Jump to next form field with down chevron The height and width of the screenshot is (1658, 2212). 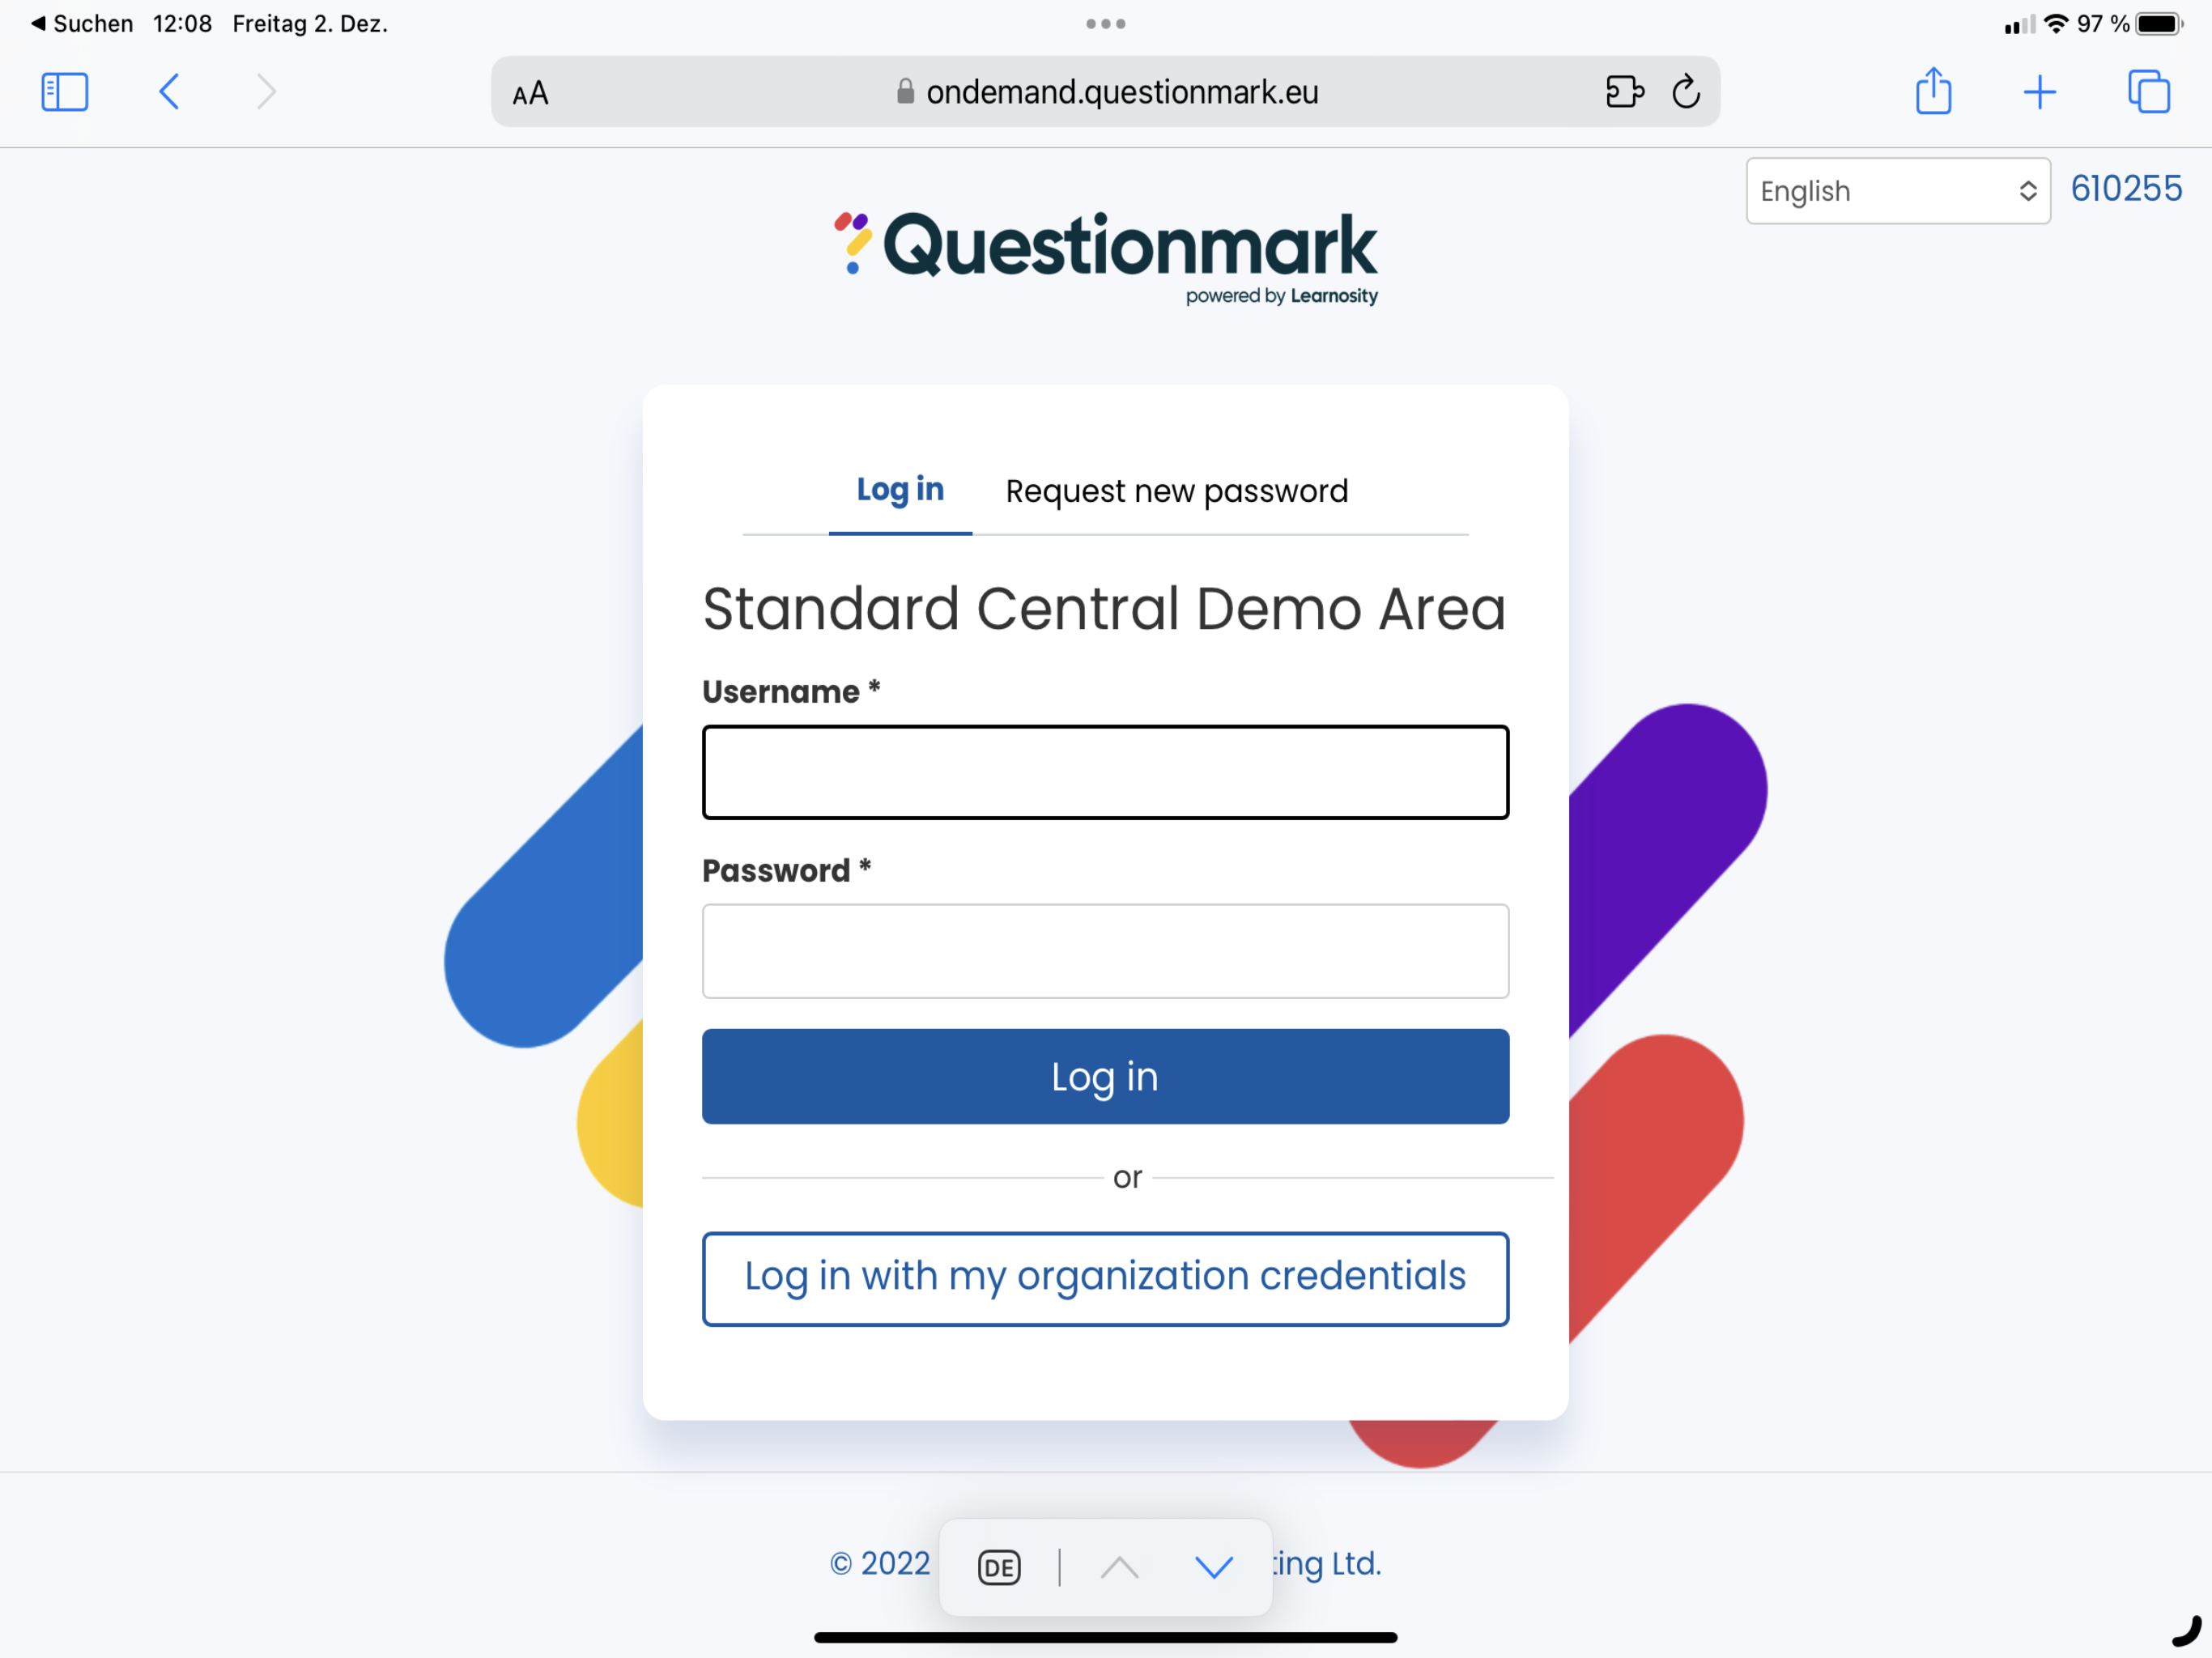coord(1214,1567)
